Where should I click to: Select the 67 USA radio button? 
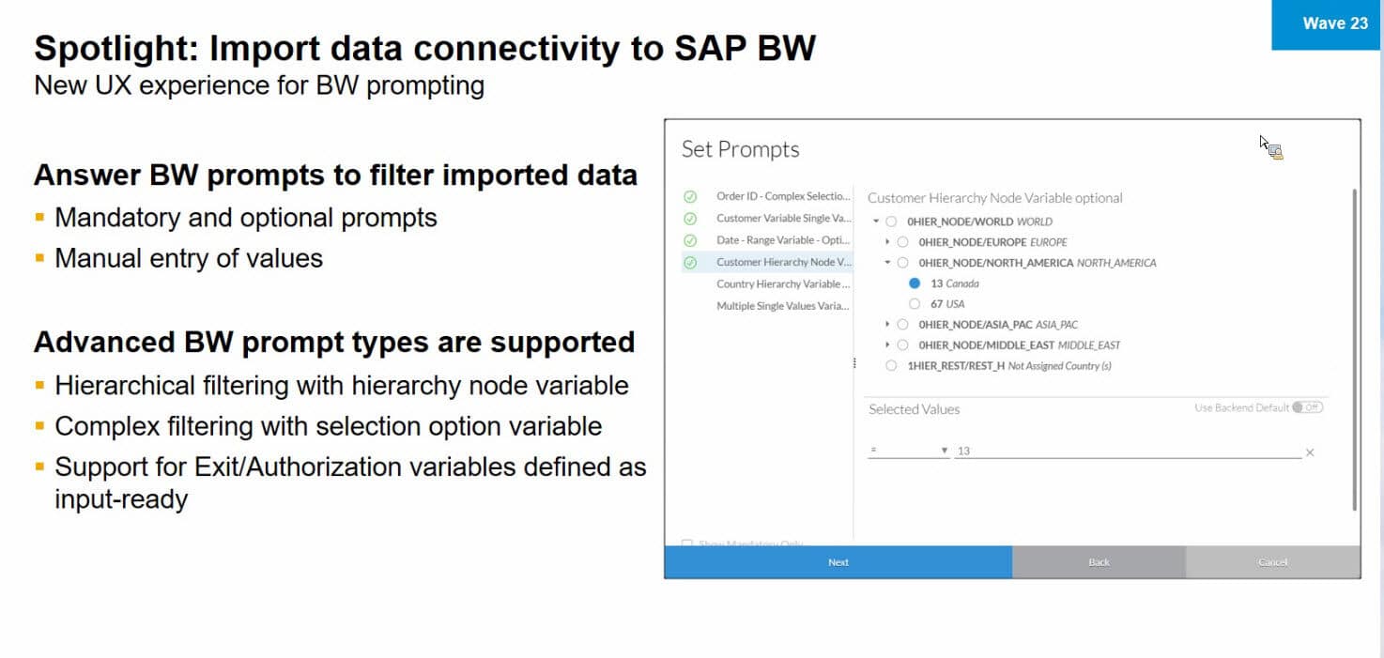coord(915,303)
